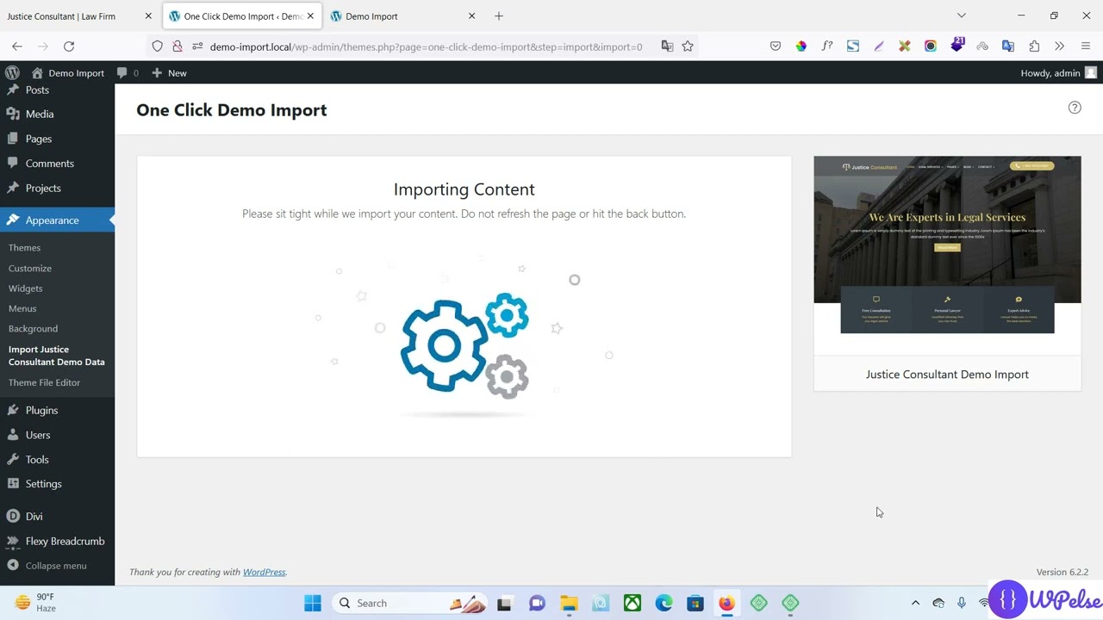Screen dimensions: 1103x620
Task: Go to Posts in the sidebar
Action: (x=37, y=90)
